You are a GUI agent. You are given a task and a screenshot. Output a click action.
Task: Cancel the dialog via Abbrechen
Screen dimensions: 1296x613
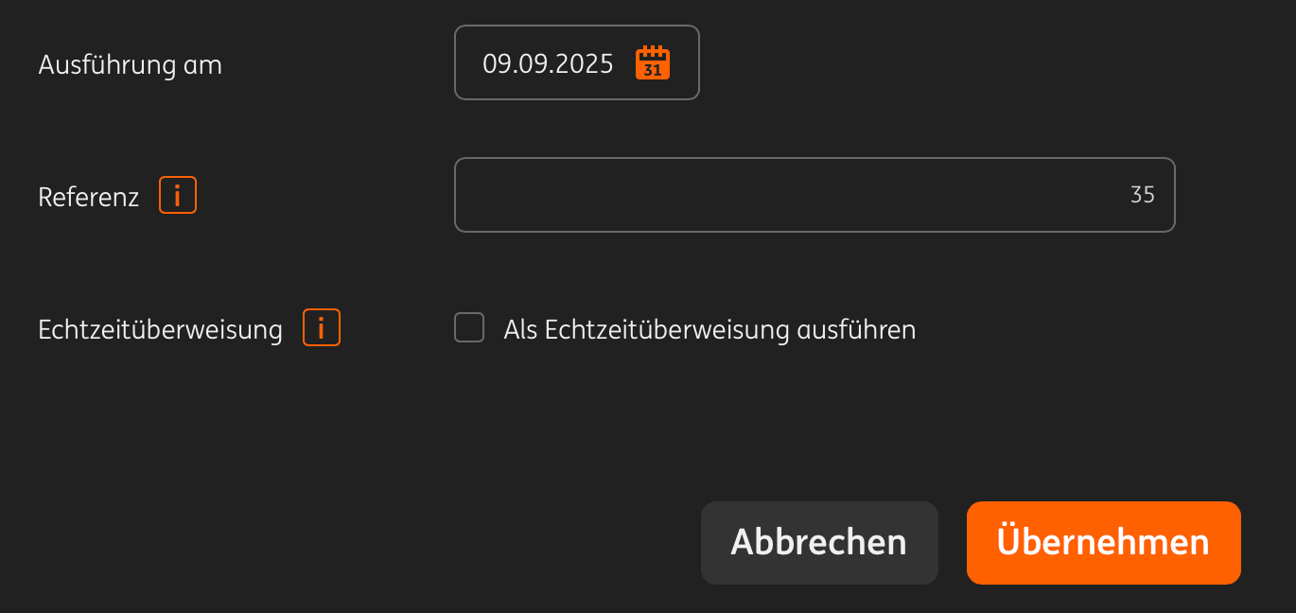click(x=819, y=543)
